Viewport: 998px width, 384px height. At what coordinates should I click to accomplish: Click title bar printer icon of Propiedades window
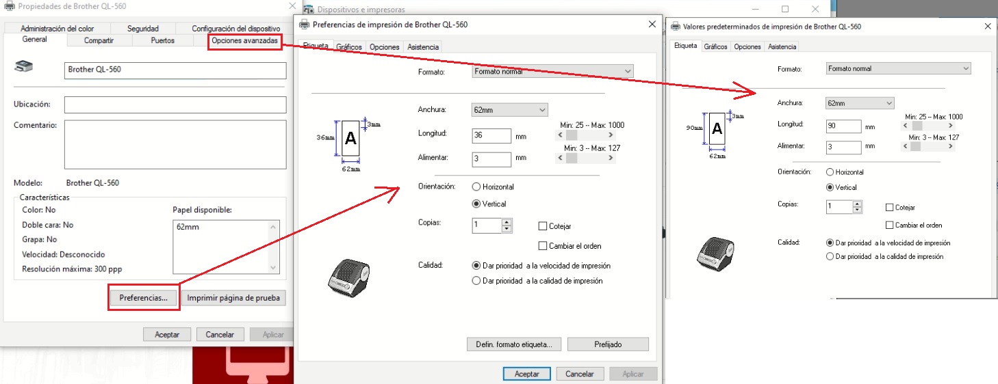(x=10, y=6)
